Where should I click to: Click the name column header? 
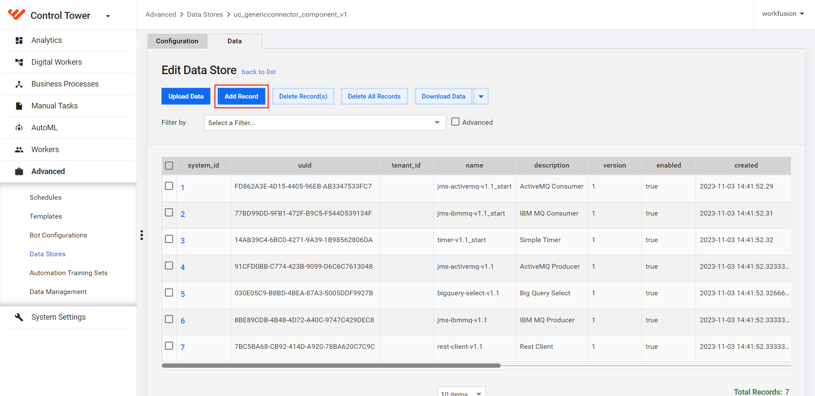pos(474,165)
